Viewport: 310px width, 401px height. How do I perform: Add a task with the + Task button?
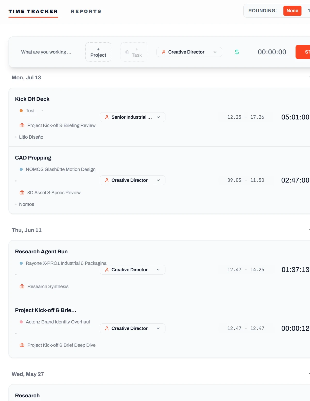coord(134,52)
